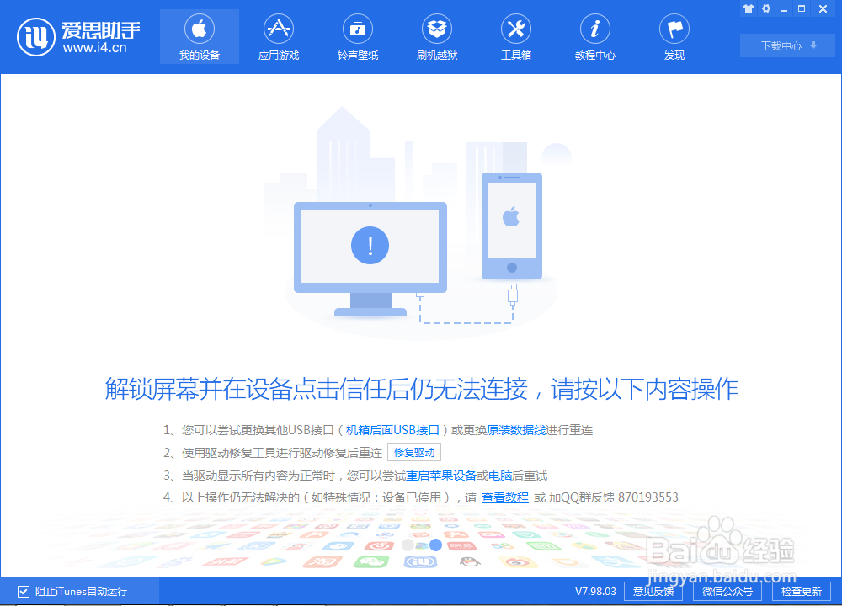Open the 工具箱 toolbox section
Image resolution: width=842 pixels, height=606 pixels.
tap(515, 36)
